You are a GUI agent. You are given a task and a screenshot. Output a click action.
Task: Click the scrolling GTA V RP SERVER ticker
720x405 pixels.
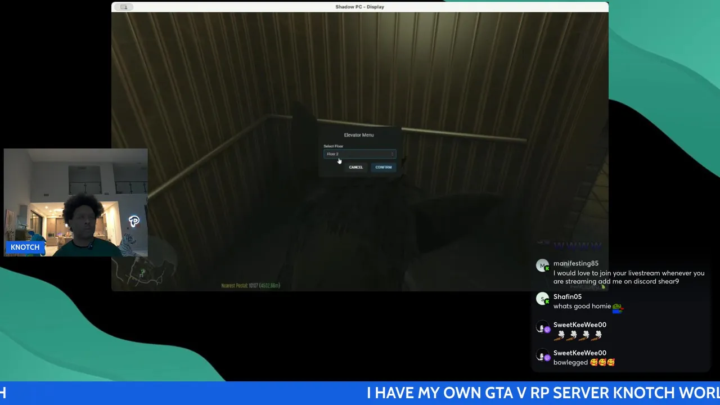pyautogui.click(x=360, y=393)
